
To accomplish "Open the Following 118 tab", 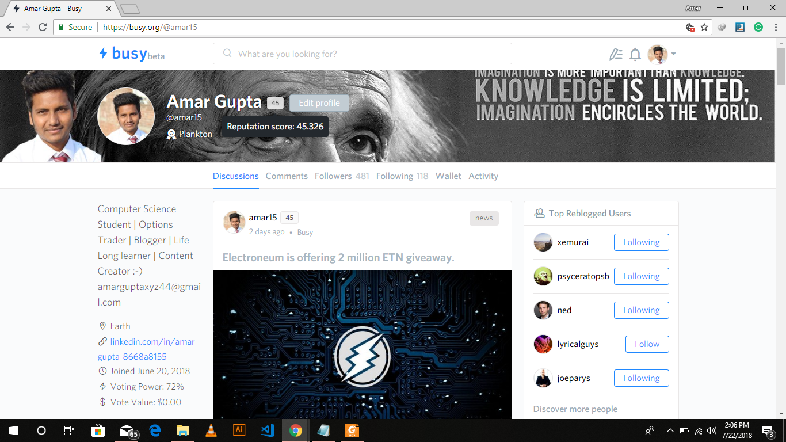I will (x=402, y=176).
